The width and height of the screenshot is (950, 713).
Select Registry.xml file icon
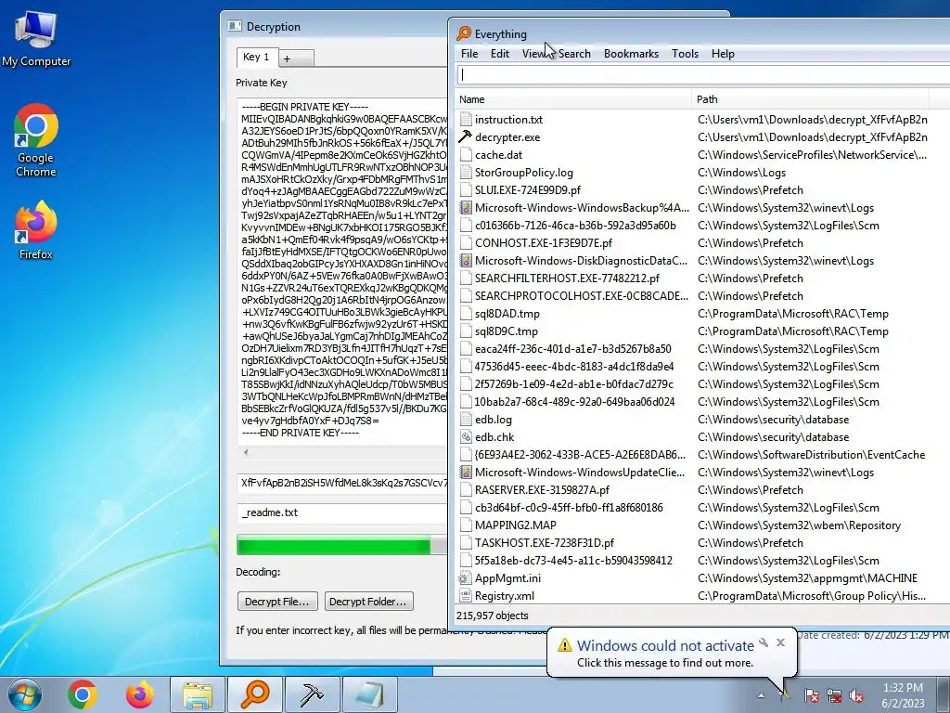pyautogui.click(x=466, y=595)
